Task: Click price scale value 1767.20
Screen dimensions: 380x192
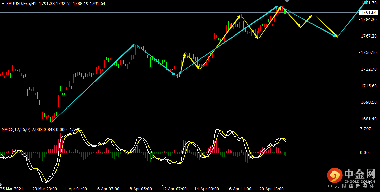Action: click(x=369, y=36)
